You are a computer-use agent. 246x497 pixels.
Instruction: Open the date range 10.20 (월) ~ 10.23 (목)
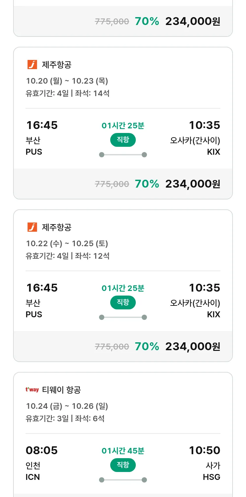click(x=67, y=81)
